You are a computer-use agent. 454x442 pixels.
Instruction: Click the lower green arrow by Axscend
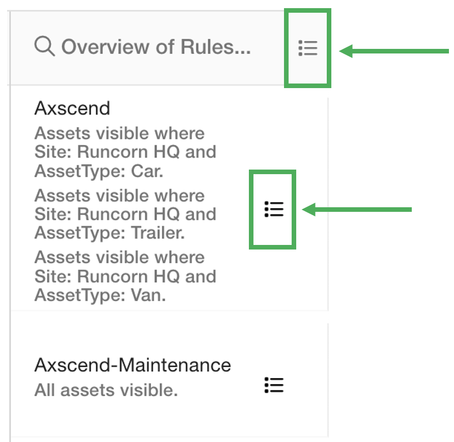click(x=357, y=209)
